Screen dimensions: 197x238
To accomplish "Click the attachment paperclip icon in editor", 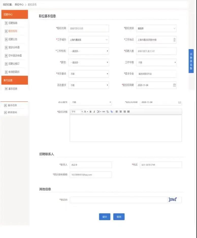I will (111, 112).
